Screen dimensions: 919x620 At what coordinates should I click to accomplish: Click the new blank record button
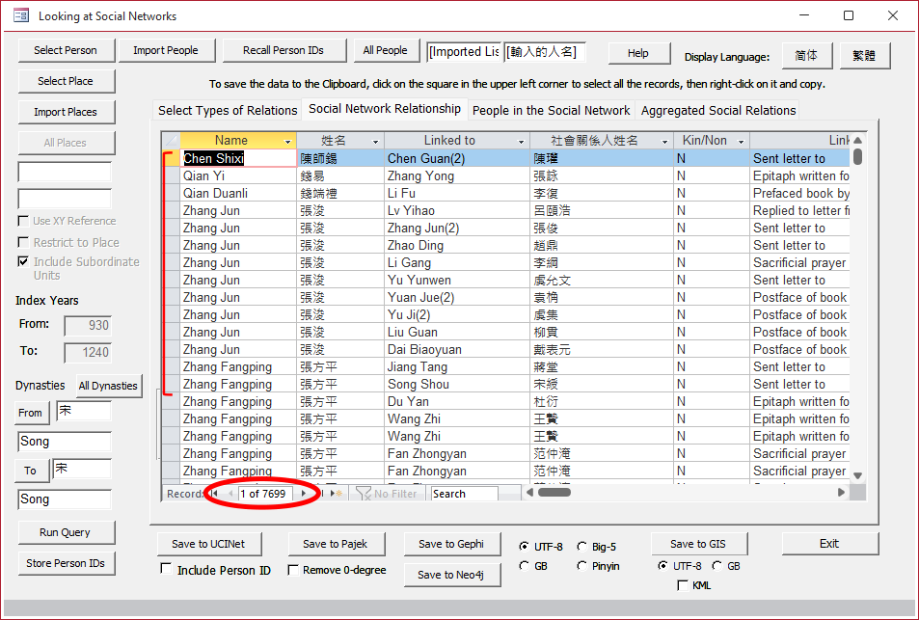337,494
